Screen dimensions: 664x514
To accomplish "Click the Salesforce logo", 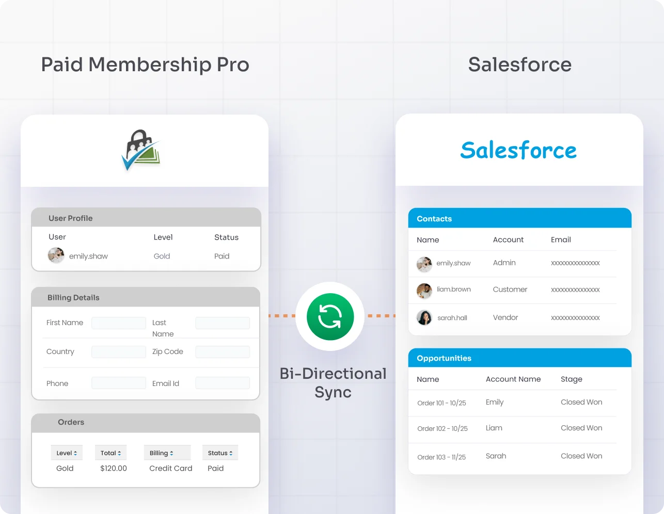I will click(x=518, y=150).
